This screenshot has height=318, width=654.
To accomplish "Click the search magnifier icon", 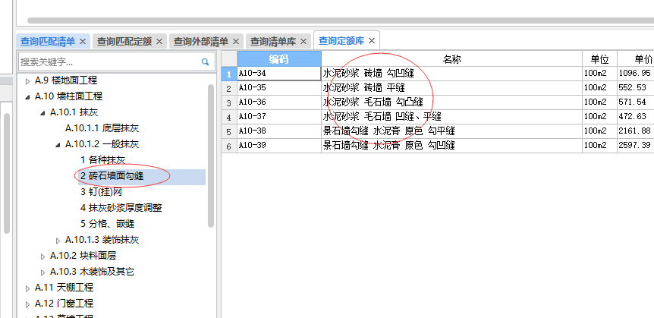I will (x=205, y=61).
